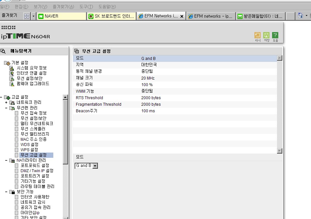Click the 저장 (save) icon
The width and height of the screenshot is (311, 219).
[x=266, y=35]
